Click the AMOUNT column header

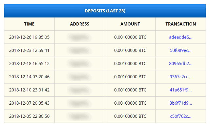[x=130, y=24]
